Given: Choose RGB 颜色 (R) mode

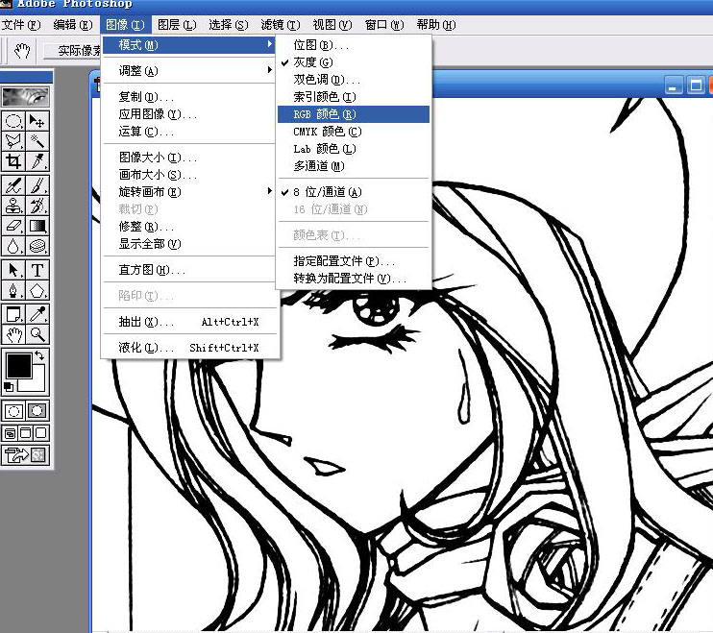Looking at the screenshot, I should 354,114.
